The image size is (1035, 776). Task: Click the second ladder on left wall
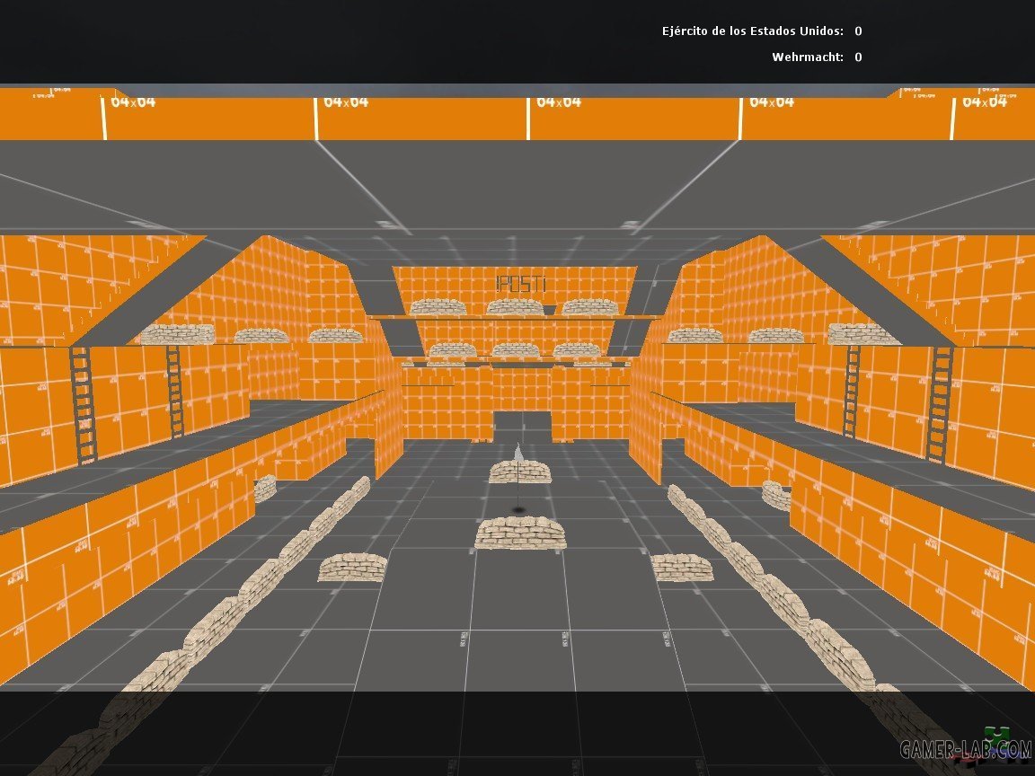coord(174,392)
